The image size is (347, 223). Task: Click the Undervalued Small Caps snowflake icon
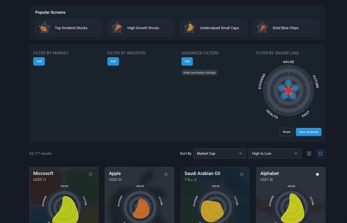point(190,28)
